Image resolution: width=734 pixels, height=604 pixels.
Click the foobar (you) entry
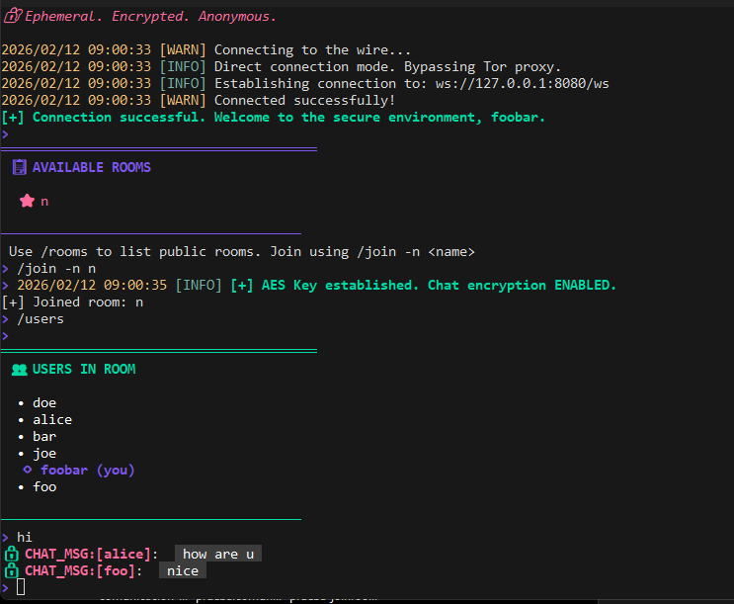tap(87, 471)
